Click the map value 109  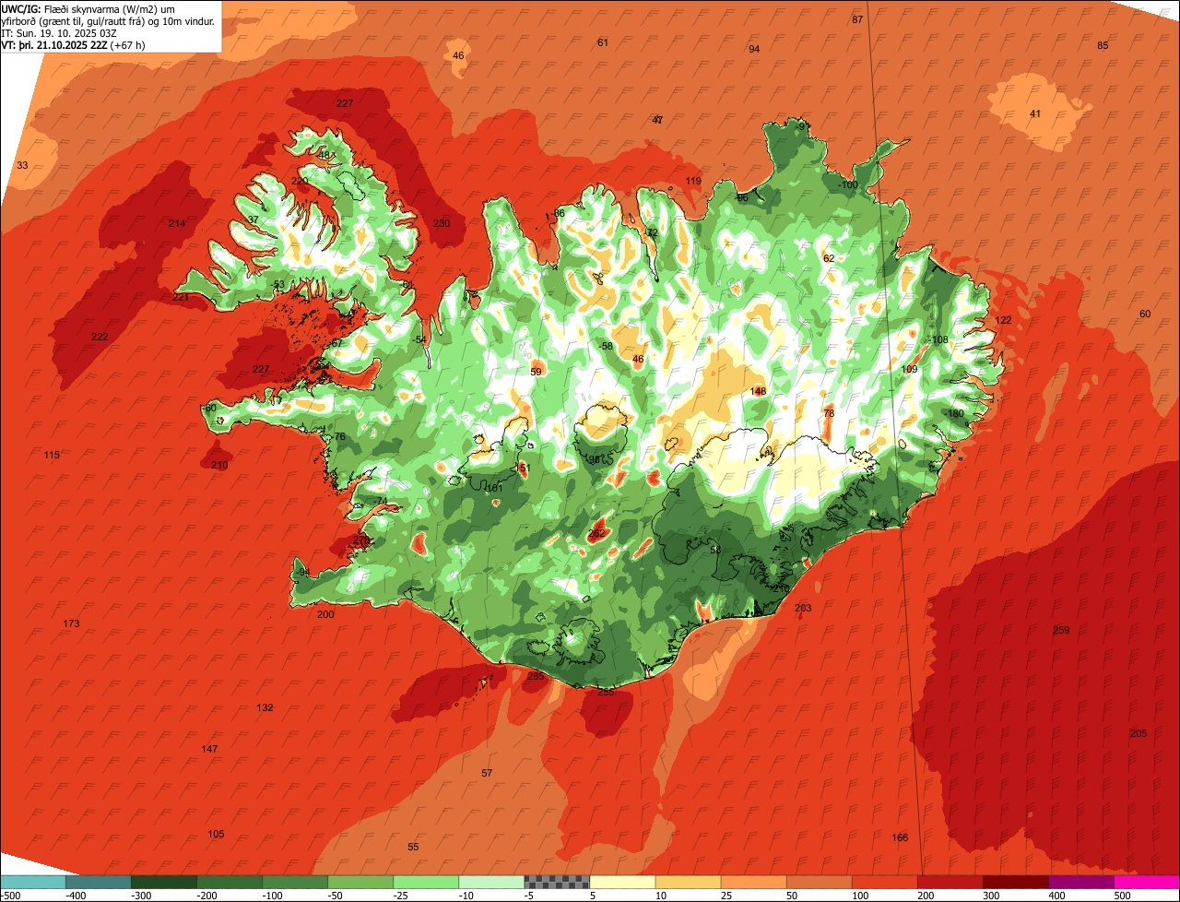[909, 369]
